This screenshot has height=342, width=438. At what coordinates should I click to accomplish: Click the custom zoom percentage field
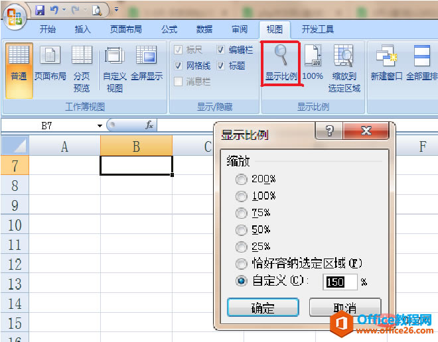(340, 282)
